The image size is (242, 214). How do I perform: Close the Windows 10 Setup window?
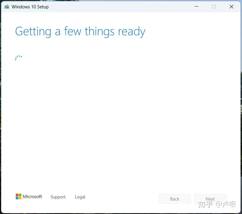231,7
